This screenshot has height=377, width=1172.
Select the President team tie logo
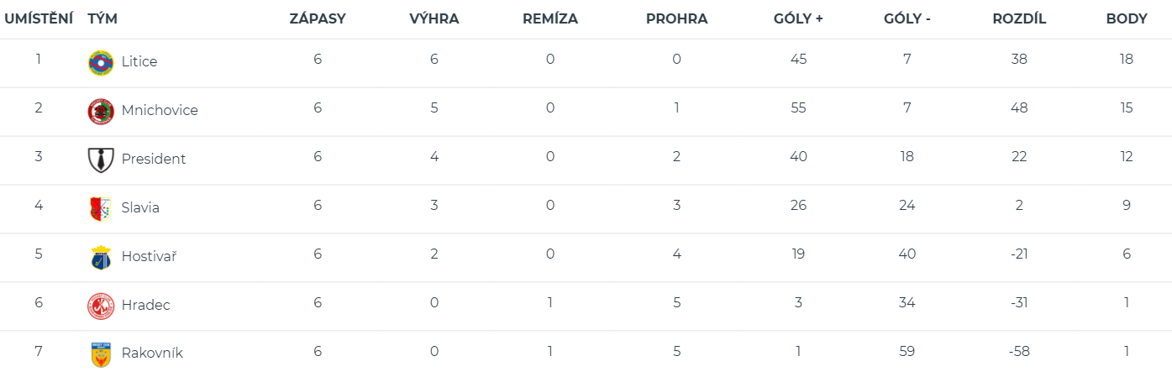pyautogui.click(x=100, y=160)
